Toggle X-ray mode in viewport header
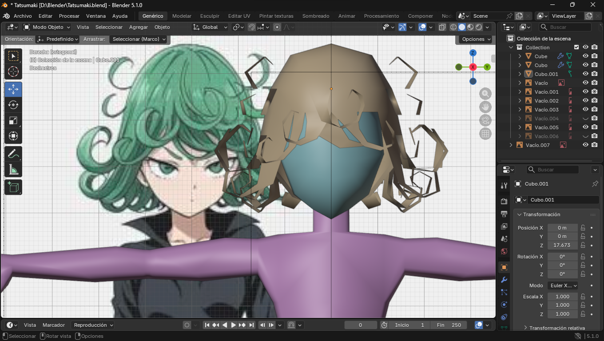Viewport: 604px width, 341px height. [442, 27]
